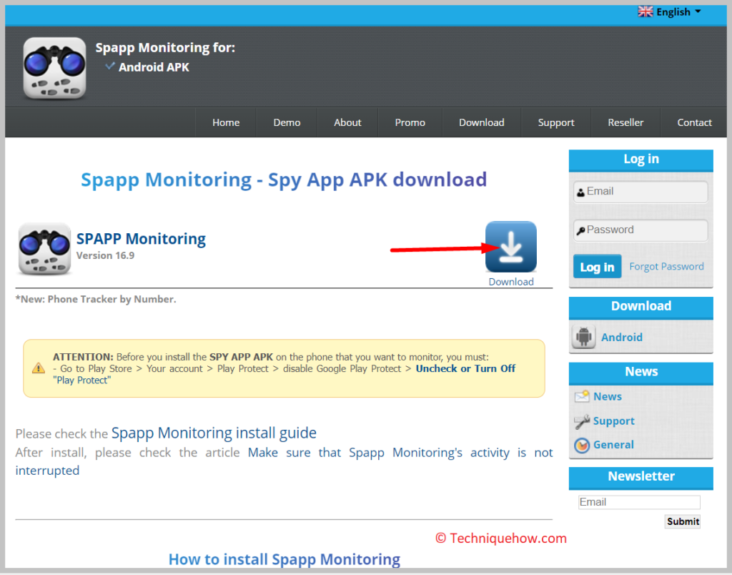Screen dimensions: 732x575
Task: Open the English language dropdown
Action: click(x=669, y=11)
